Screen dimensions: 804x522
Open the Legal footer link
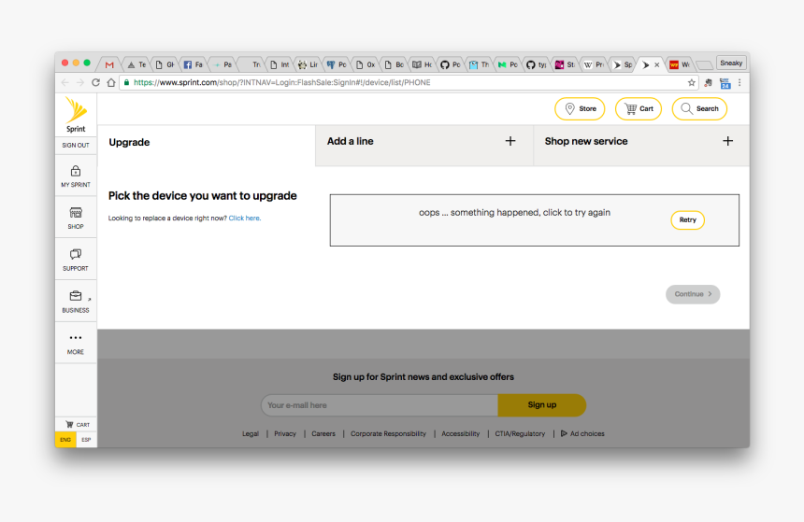click(251, 434)
